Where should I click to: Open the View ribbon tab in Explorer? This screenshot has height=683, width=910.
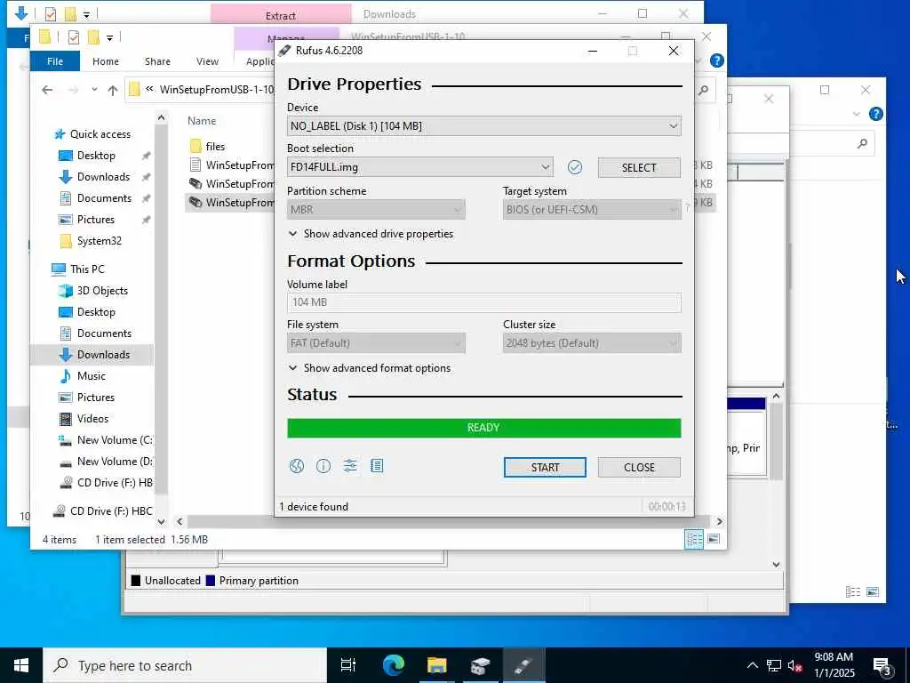(207, 61)
